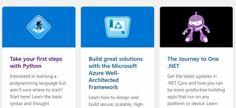Viewport: 236px width, 108px height.
Task: Click the word 'Framework' in the Azure card title
Action: tap(103, 87)
